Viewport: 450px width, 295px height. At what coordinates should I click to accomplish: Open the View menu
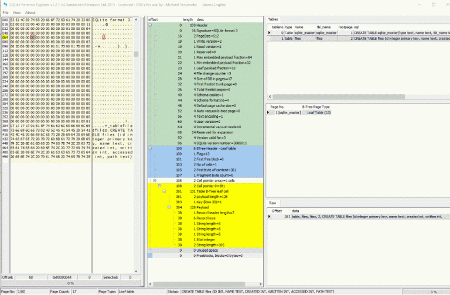pos(16,13)
